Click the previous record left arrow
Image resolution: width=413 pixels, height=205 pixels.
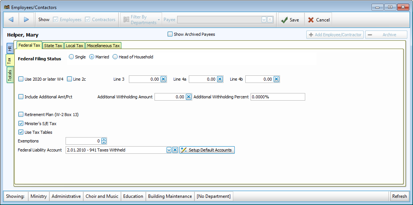[x=11, y=20]
